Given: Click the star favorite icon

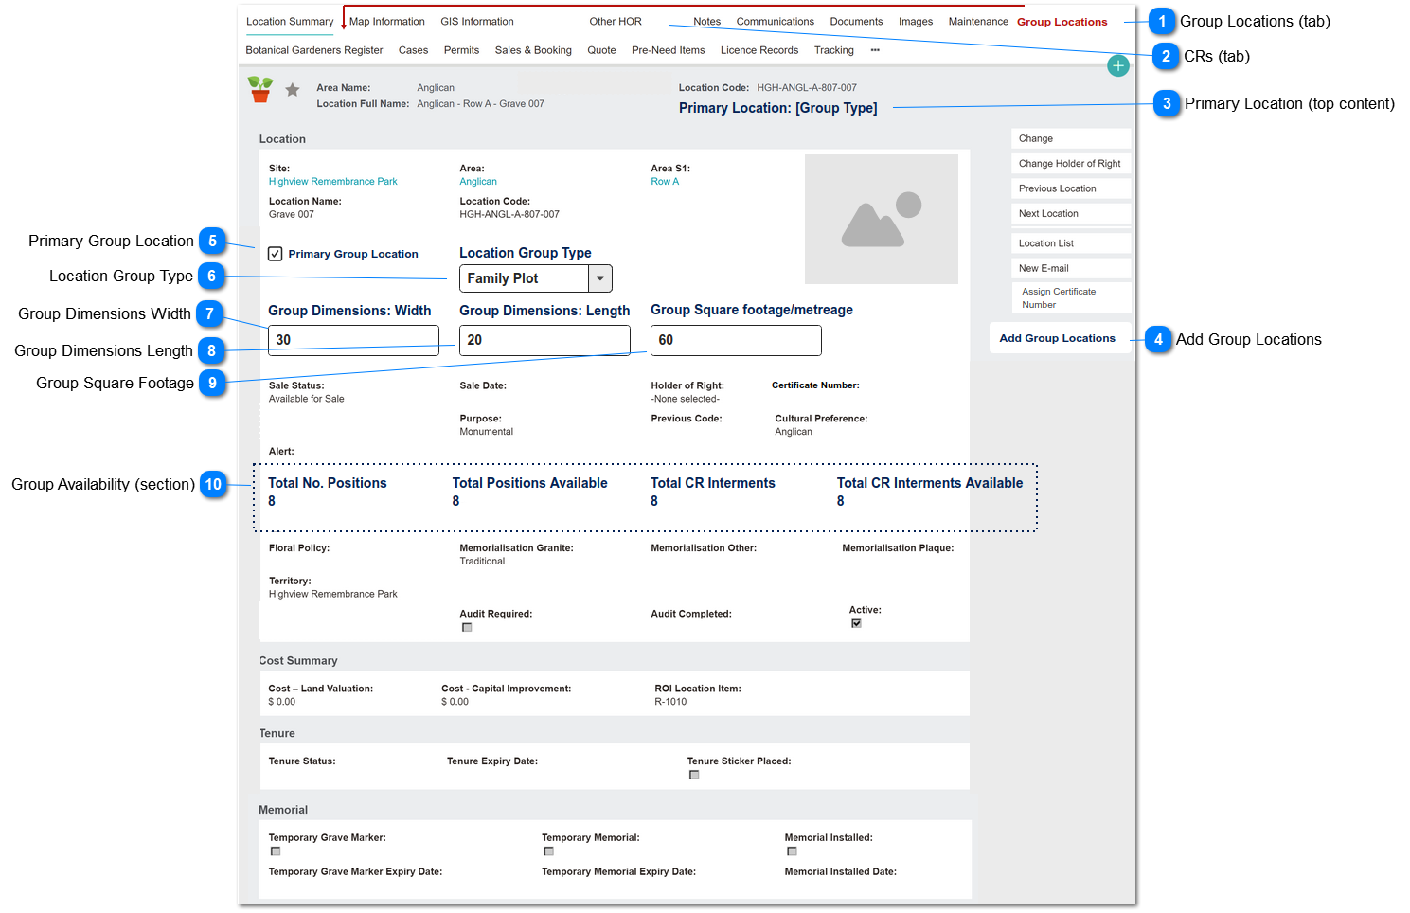Looking at the screenshot, I should click(x=293, y=90).
